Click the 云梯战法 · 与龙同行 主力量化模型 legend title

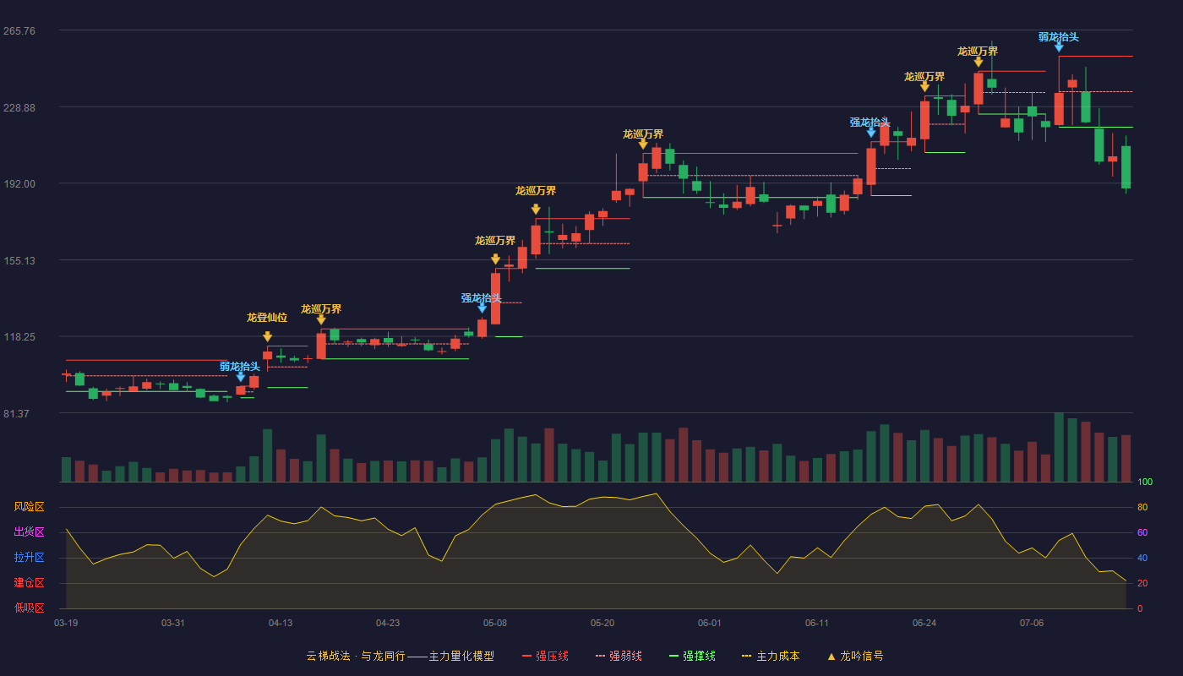pos(400,656)
